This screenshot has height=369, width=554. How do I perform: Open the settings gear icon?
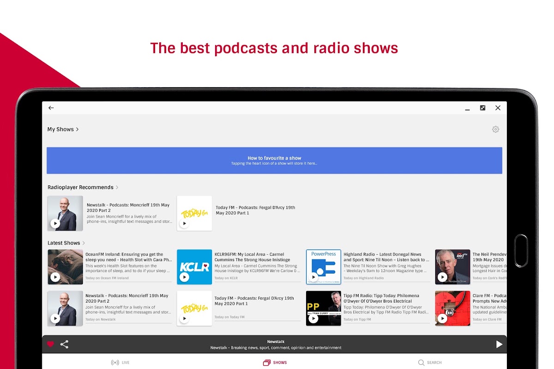click(495, 130)
